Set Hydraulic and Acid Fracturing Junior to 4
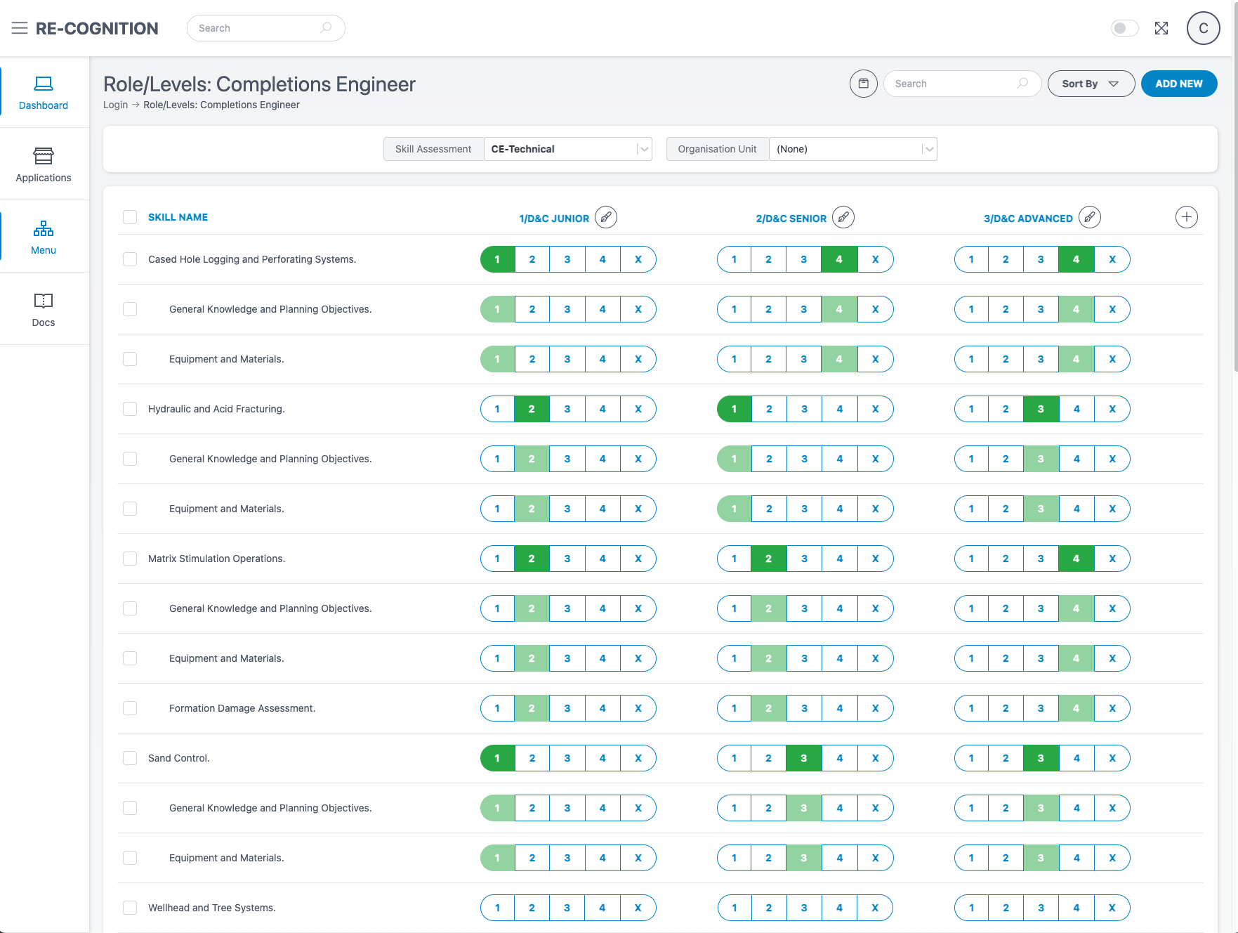1238x933 pixels. (x=602, y=409)
